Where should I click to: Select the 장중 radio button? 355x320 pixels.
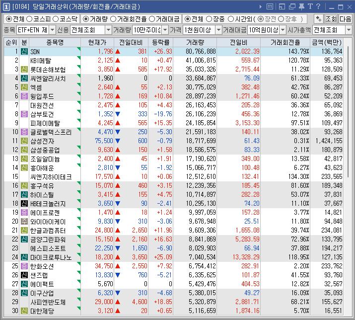pyautogui.click(x=209, y=19)
